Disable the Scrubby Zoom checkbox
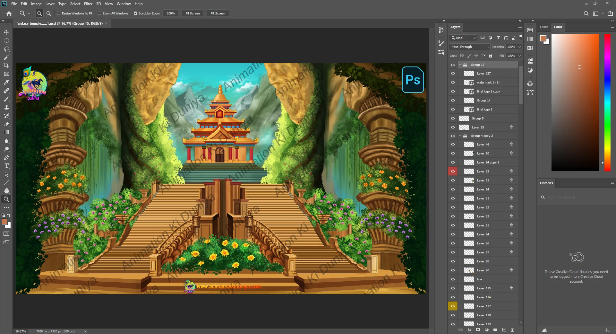 tap(135, 13)
